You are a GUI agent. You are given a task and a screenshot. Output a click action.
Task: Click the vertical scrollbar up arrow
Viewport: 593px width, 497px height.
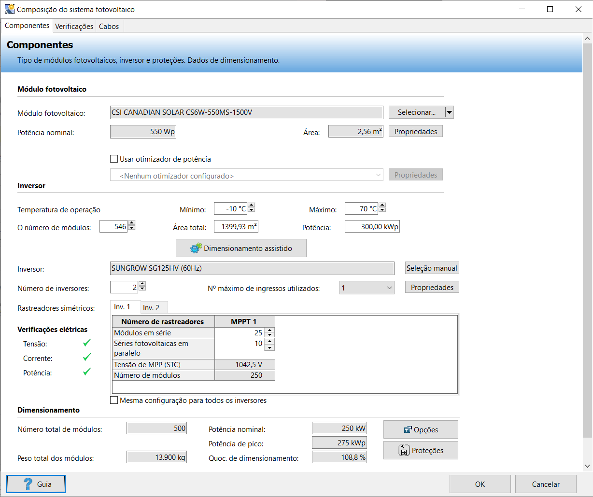(588, 39)
